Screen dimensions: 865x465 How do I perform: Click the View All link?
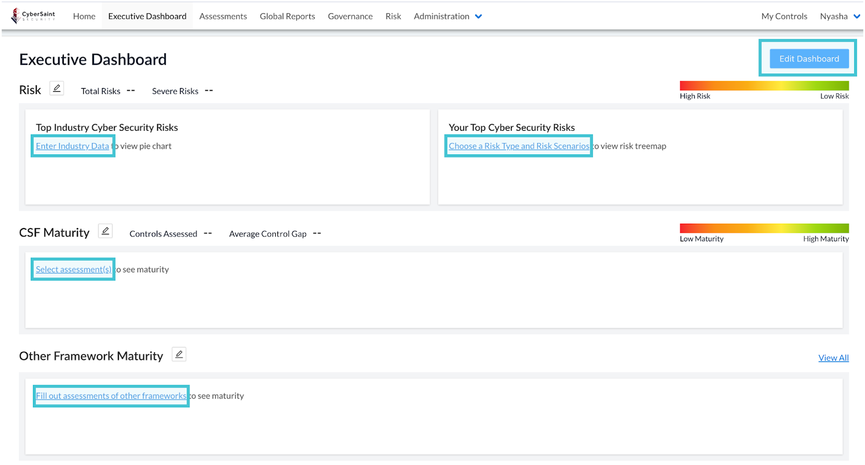(x=834, y=358)
